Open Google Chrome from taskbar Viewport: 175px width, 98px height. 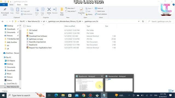(x=83, y=95)
